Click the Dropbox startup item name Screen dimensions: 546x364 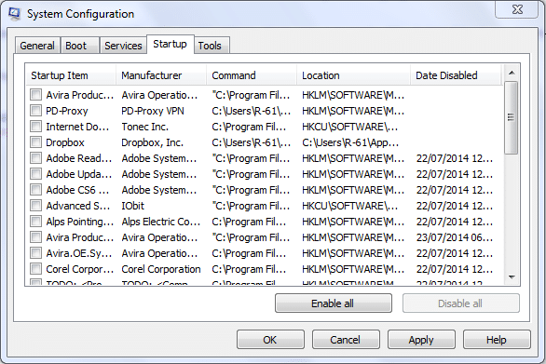[x=65, y=142]
